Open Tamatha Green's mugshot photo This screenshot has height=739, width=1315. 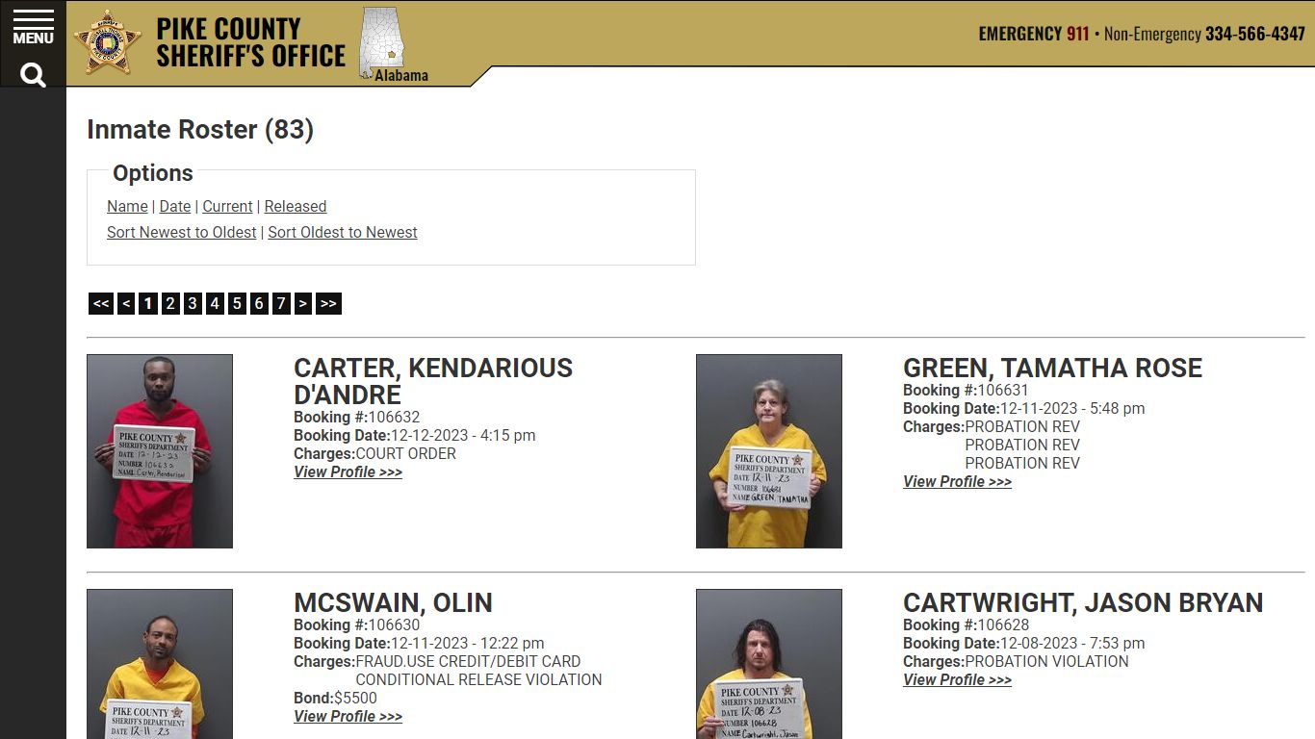tap(769, 451)
